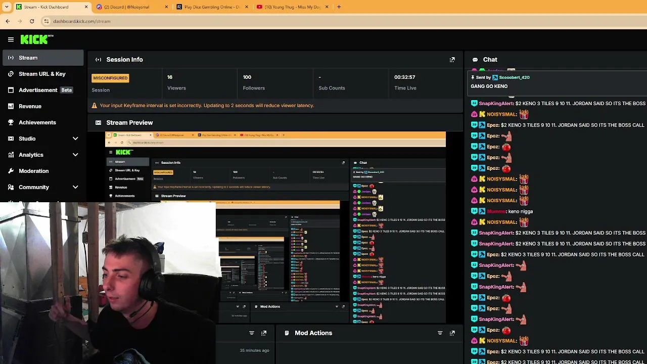View site information next to the URL

click(47, 21)
